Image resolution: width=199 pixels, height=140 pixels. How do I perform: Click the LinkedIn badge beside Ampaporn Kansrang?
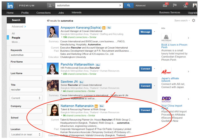[104, 28]
